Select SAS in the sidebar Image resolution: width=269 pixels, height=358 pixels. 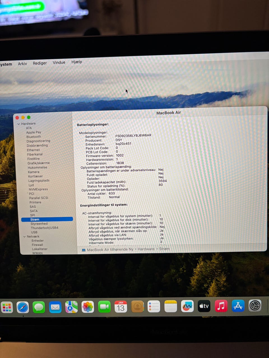pos(33,207)
